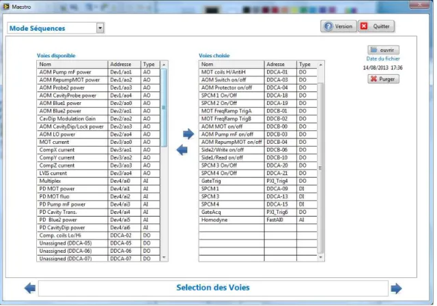
Task: Select row PD Pump mF power
Action: pyautogui.click(x=98, y=204)
